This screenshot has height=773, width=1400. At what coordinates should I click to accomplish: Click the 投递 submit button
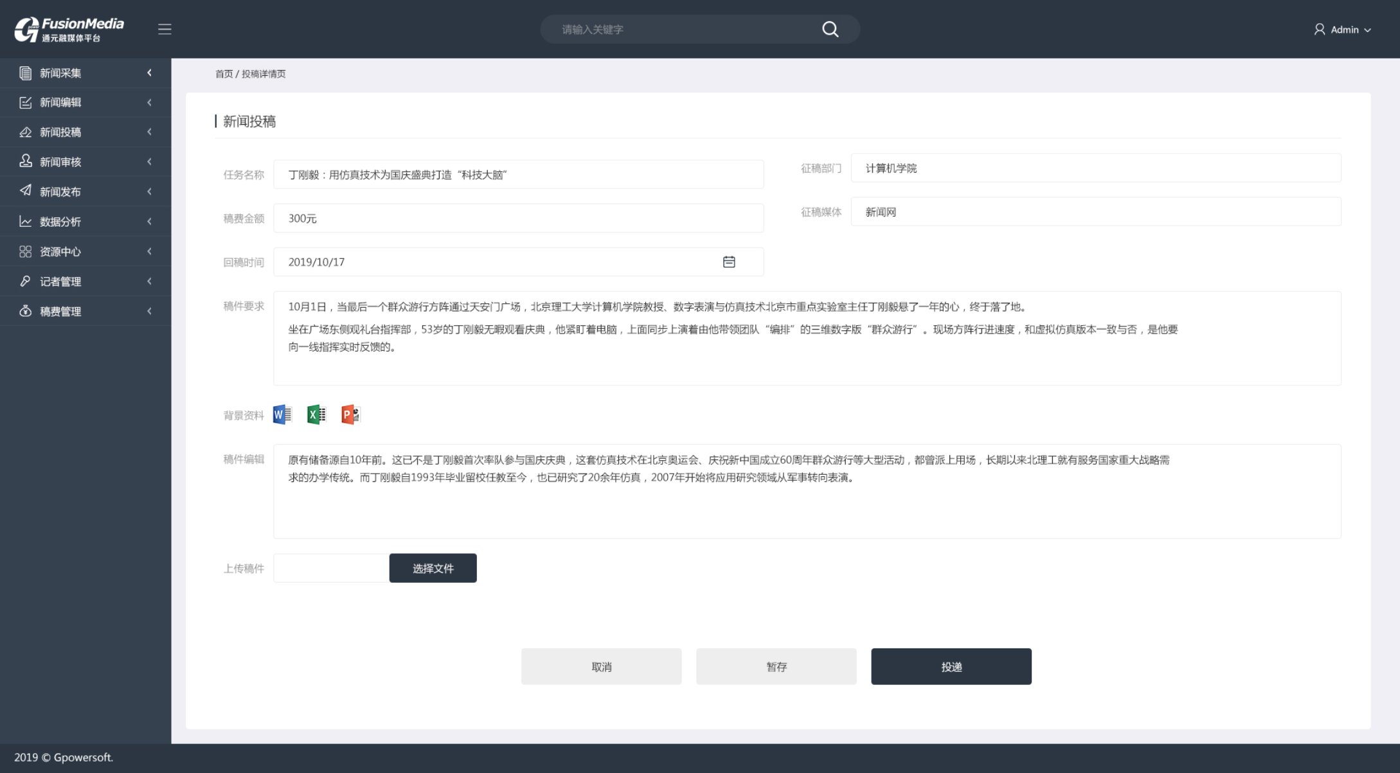pos(951,666)
